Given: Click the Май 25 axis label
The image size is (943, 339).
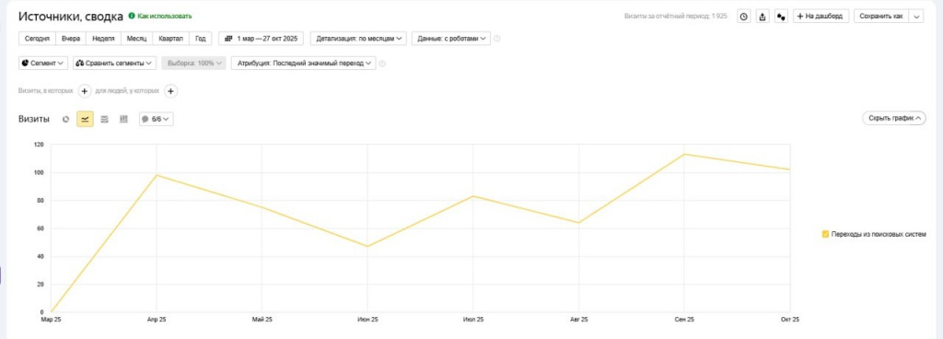Looking at the screenshot, I should point(262,320).
